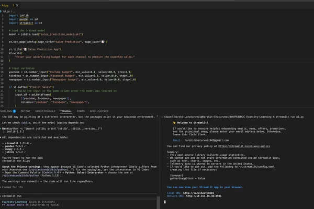Screen dimensions: 314x209
Task: Open the SPELL CHECKER panel tab
Action: pos(99,111)
